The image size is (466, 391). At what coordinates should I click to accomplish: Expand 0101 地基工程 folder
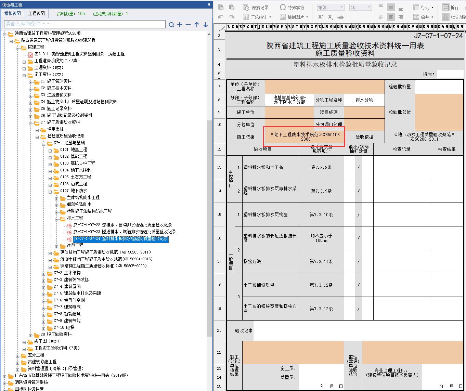pyautogui.click(x=50, y=151)
